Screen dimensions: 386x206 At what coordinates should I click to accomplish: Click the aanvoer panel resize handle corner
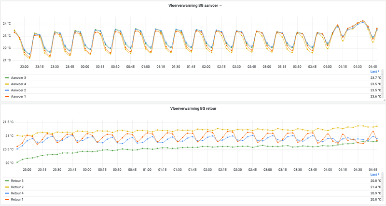pos(384,100)
